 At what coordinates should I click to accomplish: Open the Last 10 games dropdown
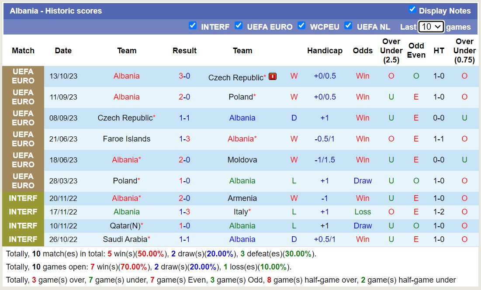[x=431, y=27]
